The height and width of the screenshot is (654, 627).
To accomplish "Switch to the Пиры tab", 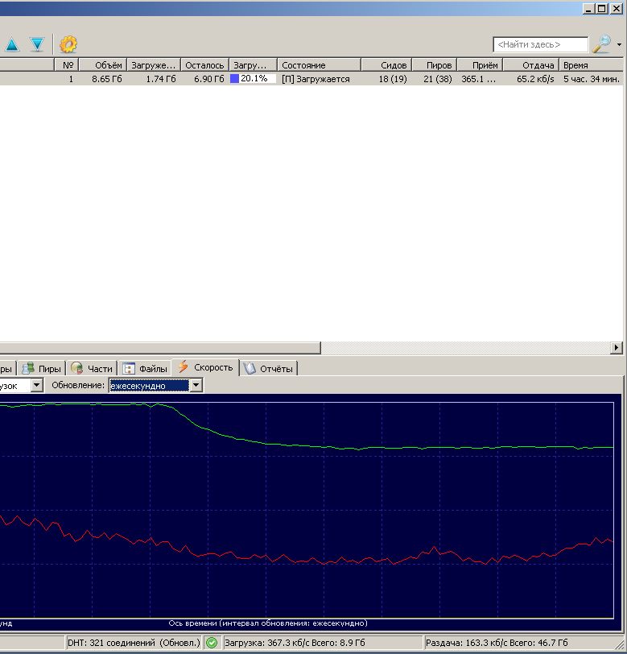I will (x=42, y=368).
